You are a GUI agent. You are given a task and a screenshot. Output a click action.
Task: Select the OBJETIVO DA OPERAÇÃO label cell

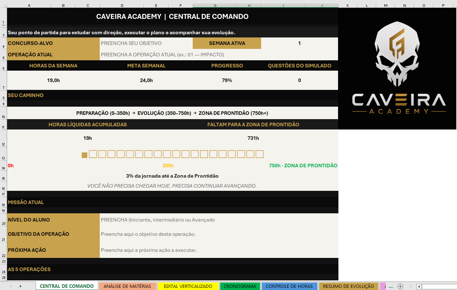(53, 234)
